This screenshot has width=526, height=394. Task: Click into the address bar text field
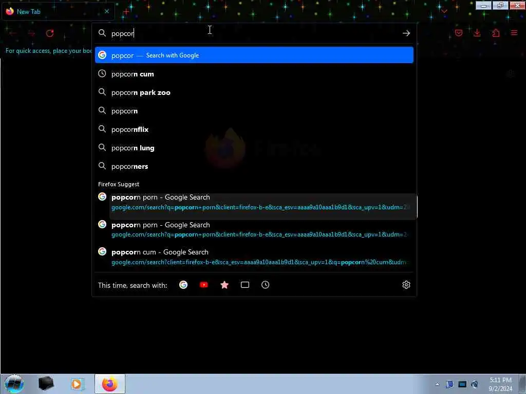point(255,33)
